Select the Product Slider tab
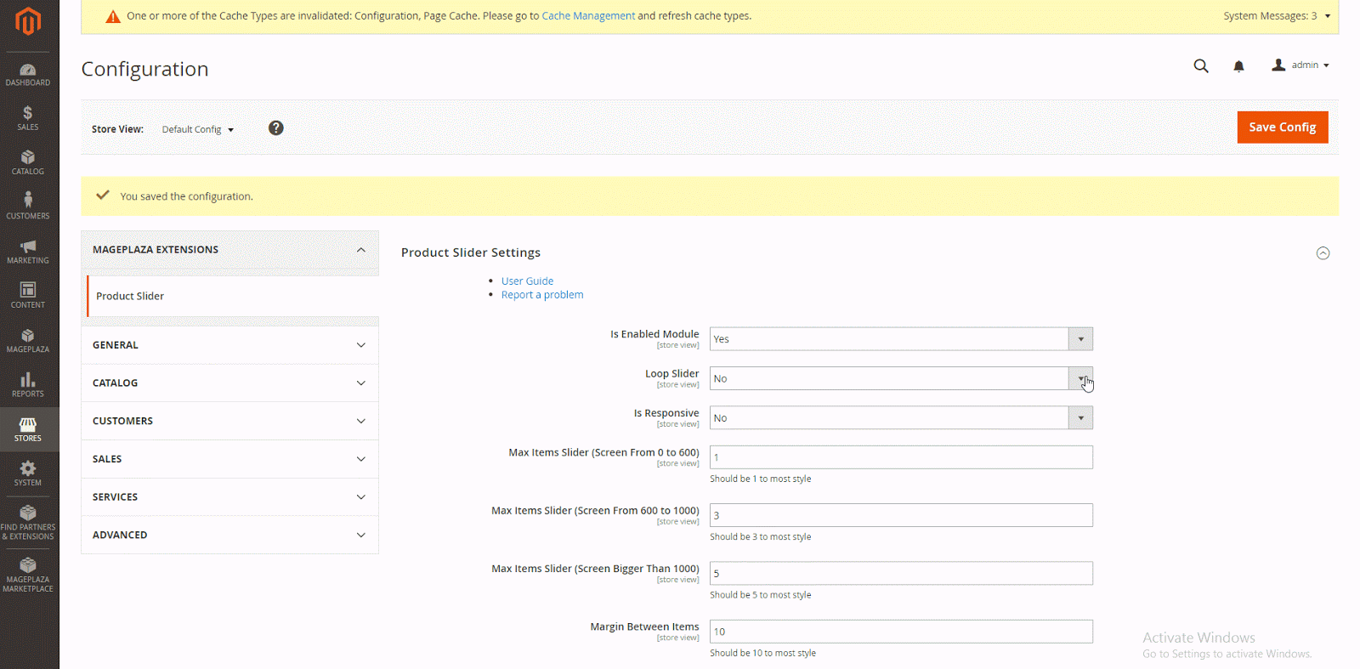1360x669 pixels. [x=130, y=296]
